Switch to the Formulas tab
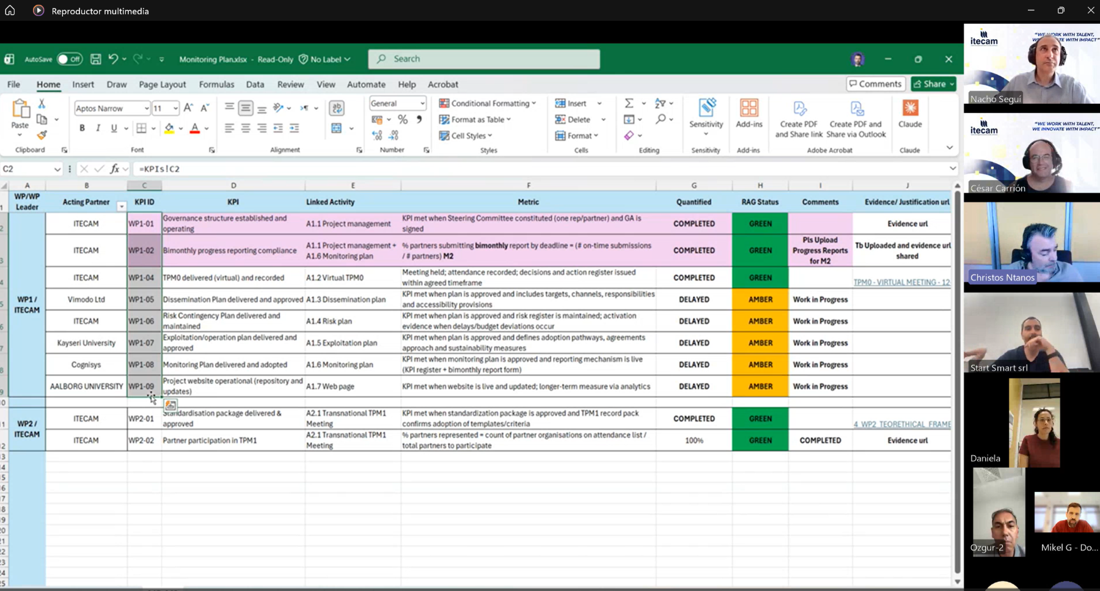The image size is (1100, 591). click(x=216, y=84)
